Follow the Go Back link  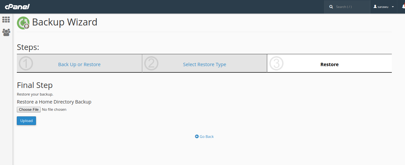(x=207, y=137)
